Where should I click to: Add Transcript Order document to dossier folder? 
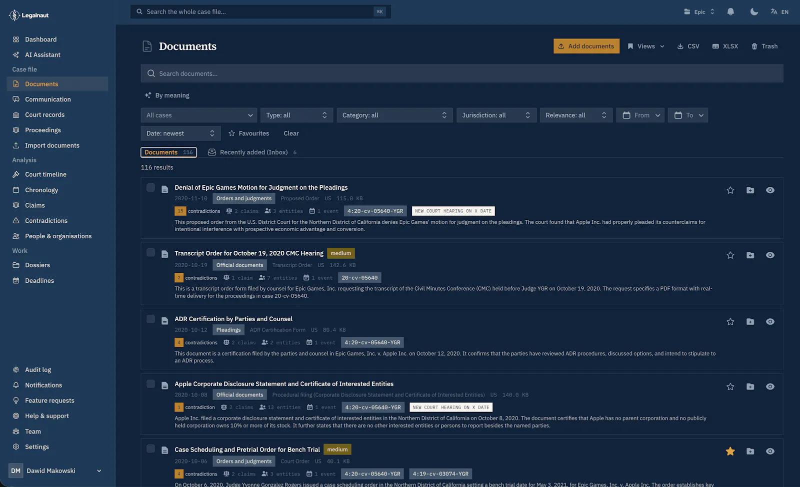pyautogui.click(x=750, y=255)
